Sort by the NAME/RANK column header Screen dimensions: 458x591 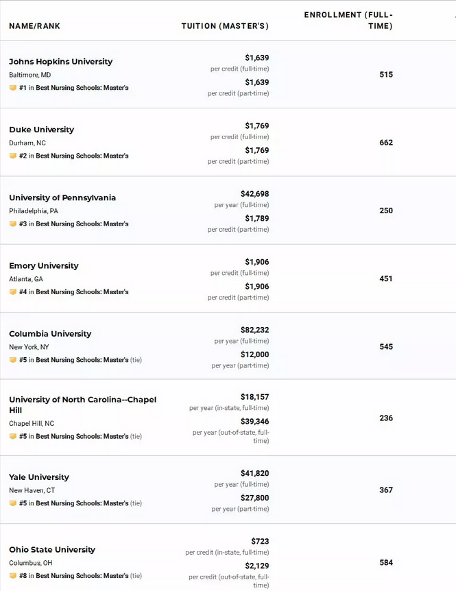tap(35, 26)
